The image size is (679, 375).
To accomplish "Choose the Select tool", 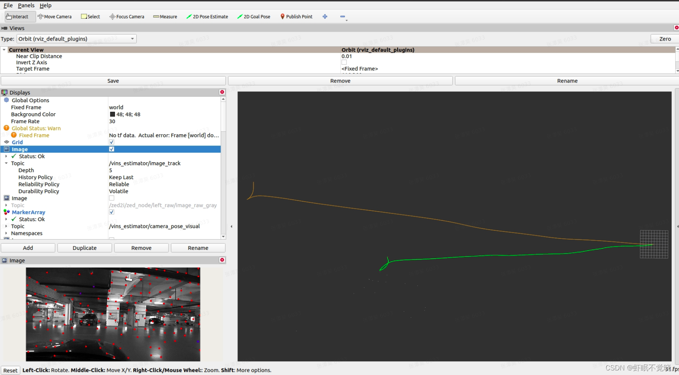I will (90, 16).
